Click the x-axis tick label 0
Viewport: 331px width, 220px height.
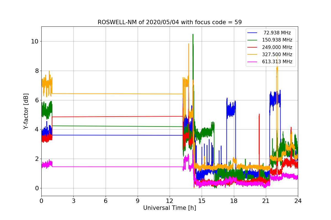click(x=41, y=201)
